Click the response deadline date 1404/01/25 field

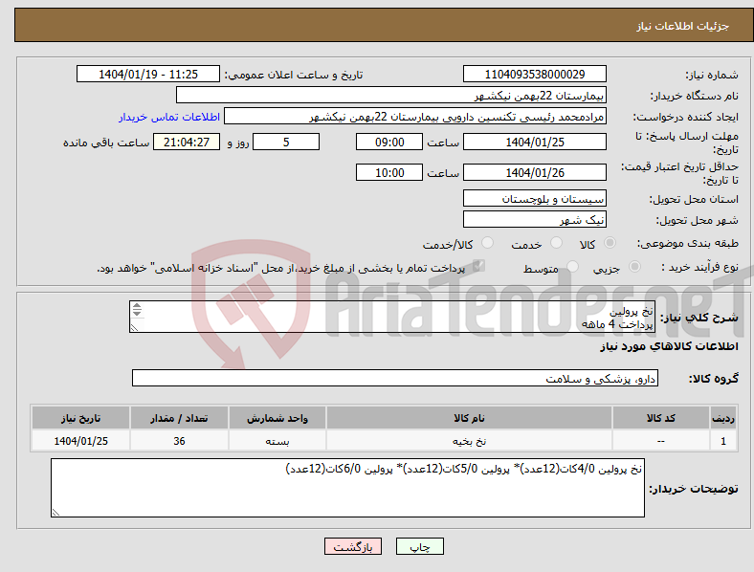tap(534, 142)
